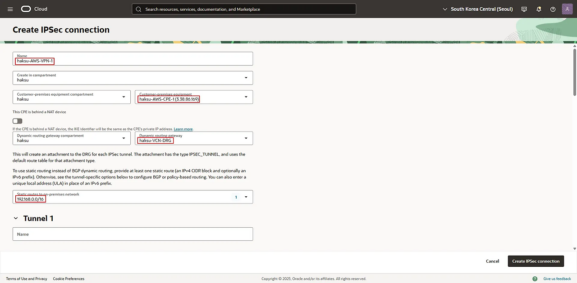Open the Give us feedback link
The image size is (577, 283).
tap(557, 279)
